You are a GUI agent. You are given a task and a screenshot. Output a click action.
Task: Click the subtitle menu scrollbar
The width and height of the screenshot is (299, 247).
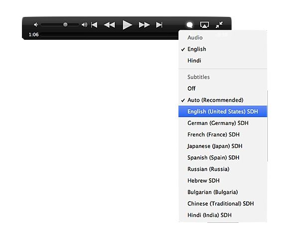click(267, 126)
